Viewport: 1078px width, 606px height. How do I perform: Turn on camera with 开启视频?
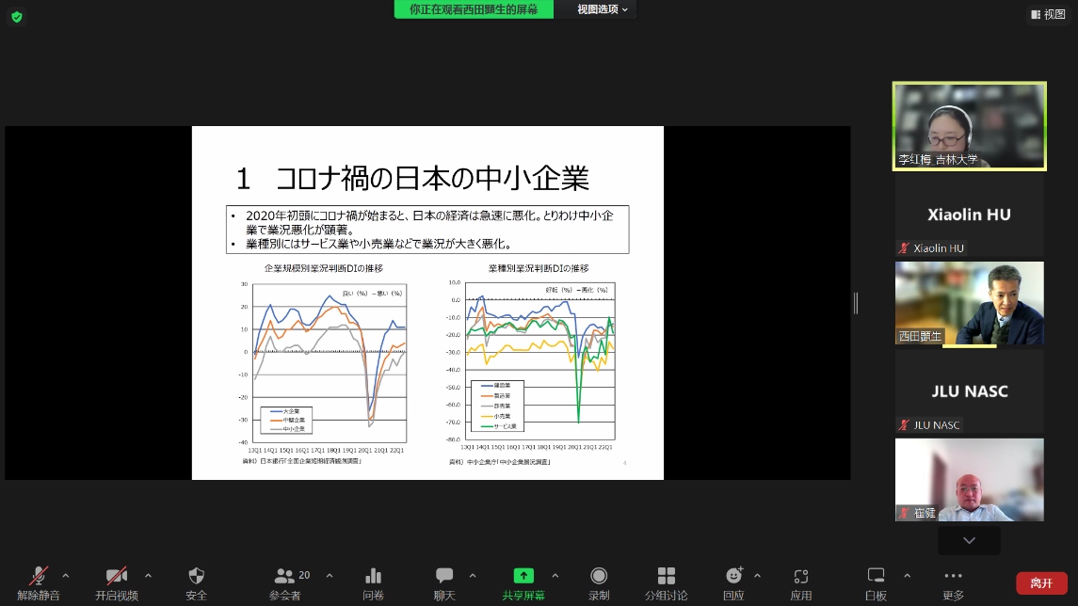(x=117, y=582)
